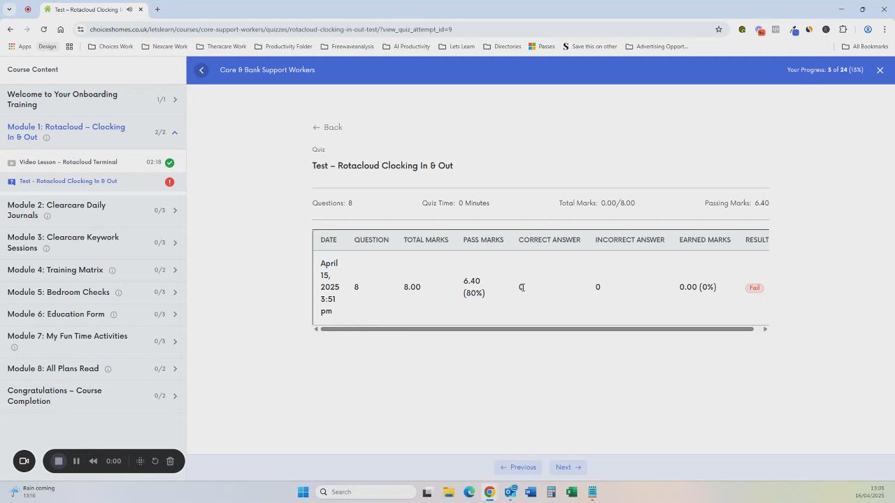Open the Chrome three-dot menu

pyautogui.click(x=885, y=29)
